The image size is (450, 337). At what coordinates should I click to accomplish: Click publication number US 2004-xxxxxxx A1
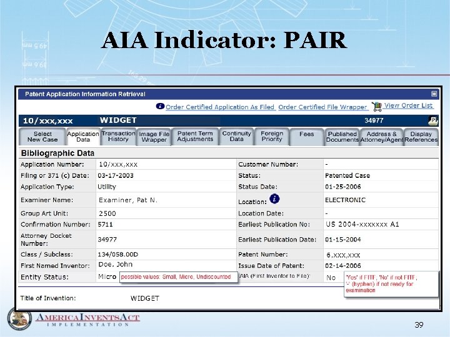point(362,225)
